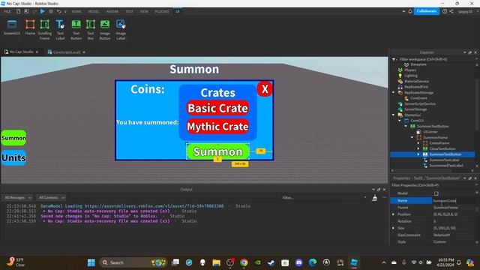Open the FILE menu
Image resolution: width=480 pixels, height=270 pixels.
click(7, 11)
